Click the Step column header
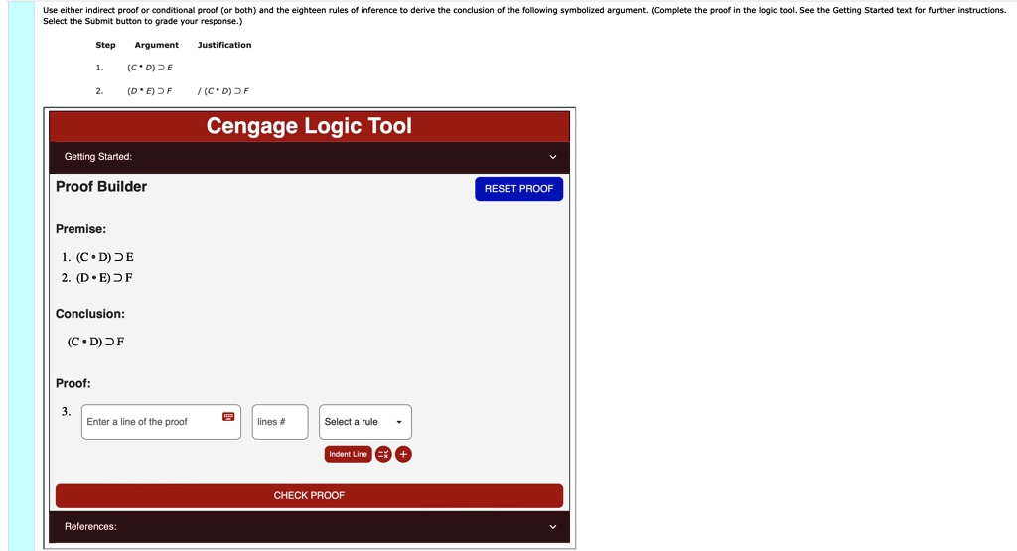This screenshot has width=1017, height=551. coord(105,45)
